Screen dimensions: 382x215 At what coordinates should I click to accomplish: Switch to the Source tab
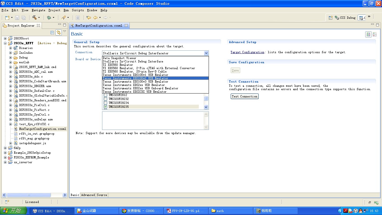[102, 195]
